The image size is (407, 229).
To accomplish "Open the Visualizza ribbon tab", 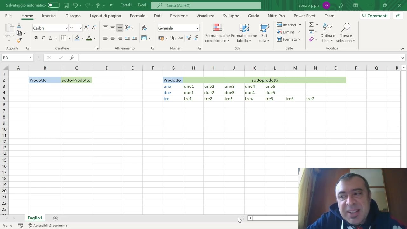I will coord(205,16).
